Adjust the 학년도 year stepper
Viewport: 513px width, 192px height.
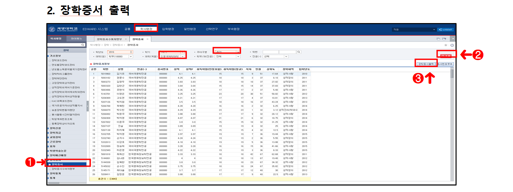click(131, 52)
